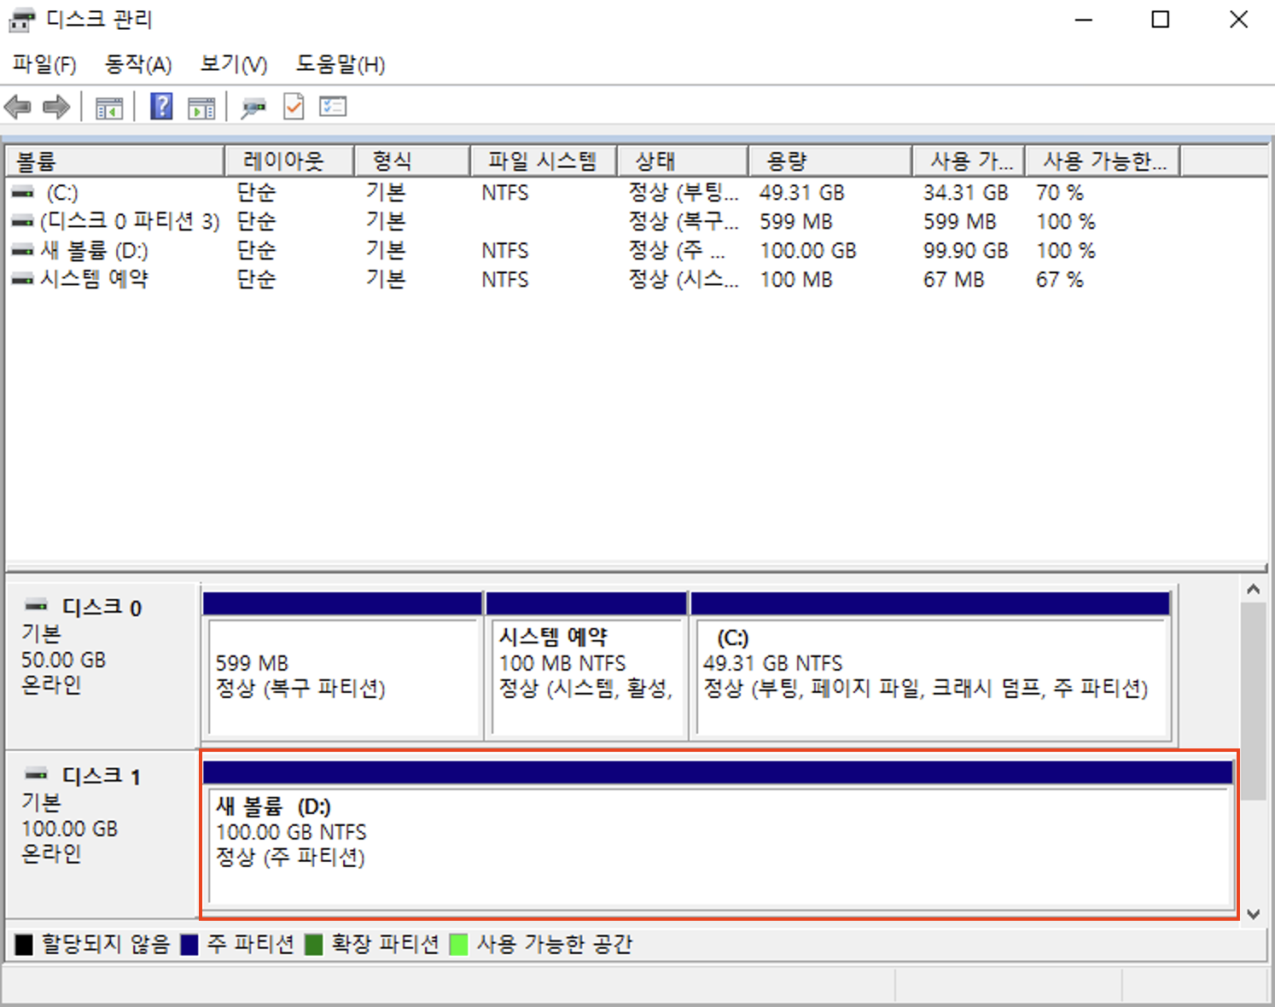Select drive icon of 디스크 0 파티션 3 row
Image resolution: width=1275 pixels, height=1007 pixels.
pyautogui.click(x=24, y=222)
